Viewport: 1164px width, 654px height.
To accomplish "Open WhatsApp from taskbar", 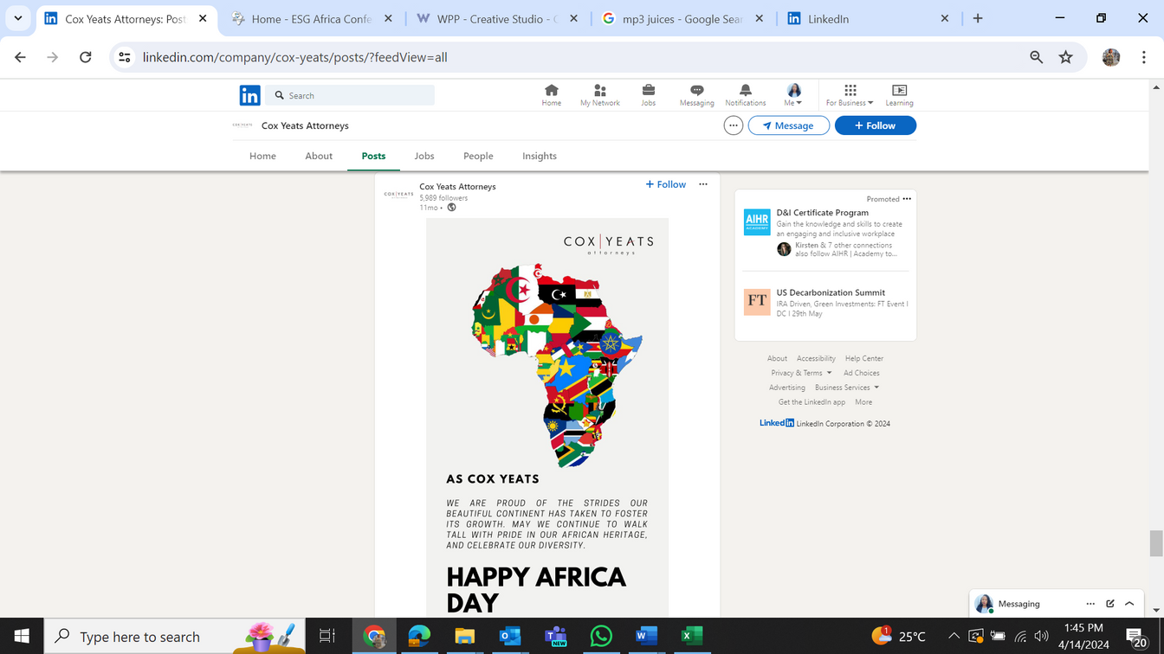I will pos(600,637).
